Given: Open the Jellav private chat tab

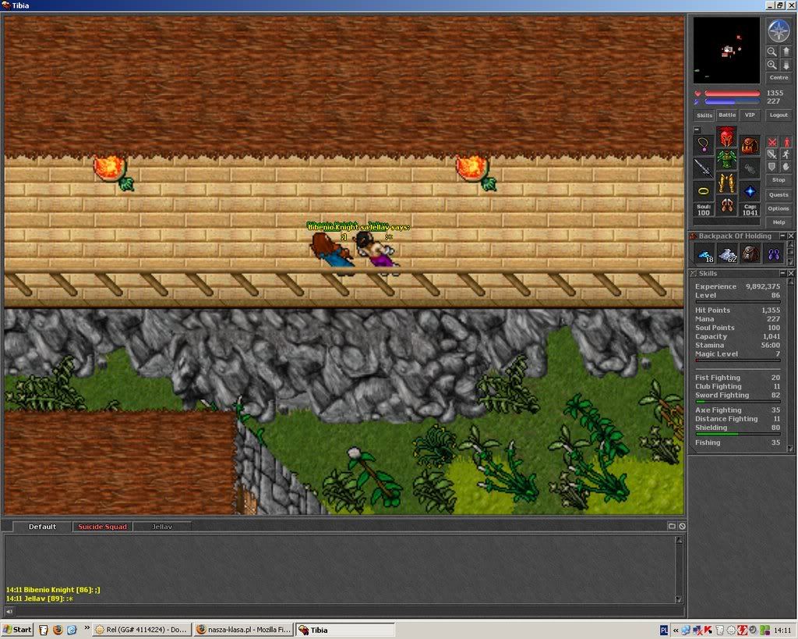Looking at the screenshot, I should click(162, 527).
